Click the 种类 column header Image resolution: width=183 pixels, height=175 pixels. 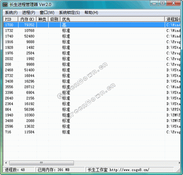pos(42,19)
